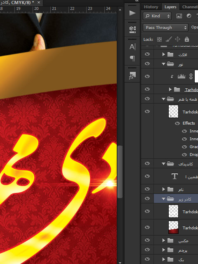Click the vertical scrollbar up arrow

(x=120, y=10)
